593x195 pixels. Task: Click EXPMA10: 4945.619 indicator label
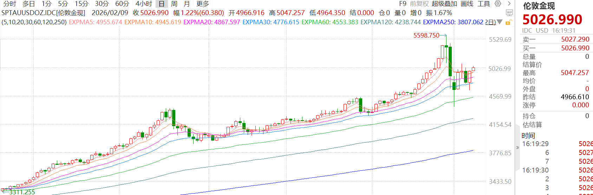[x=153, y=22]
